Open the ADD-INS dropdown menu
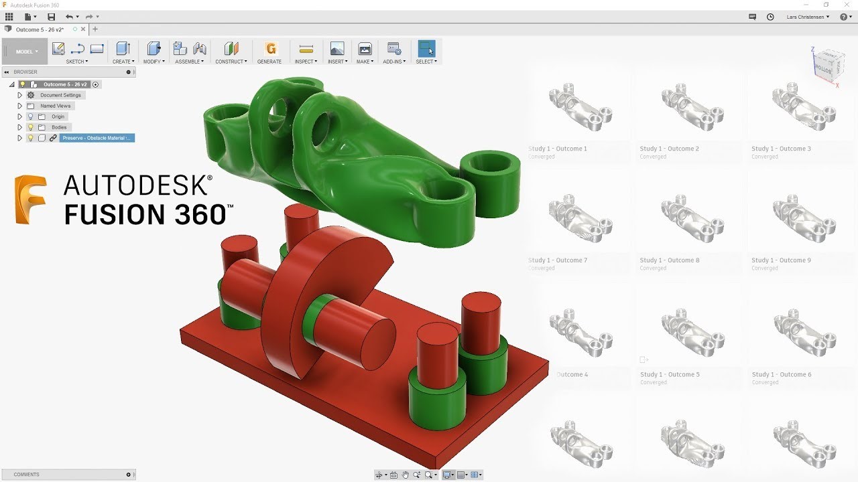858x482 pixels. pos(394,62)
